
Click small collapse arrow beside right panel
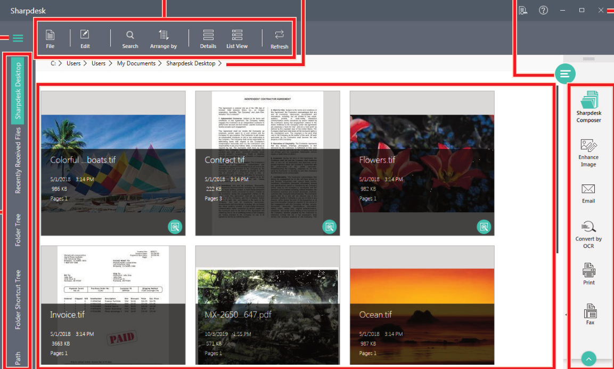coord(566,315)
